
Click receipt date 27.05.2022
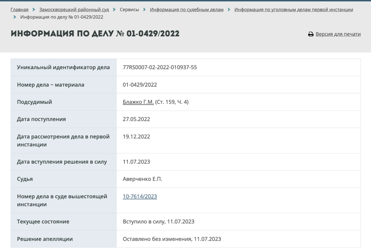pyautogui.click(x=136, y=119)
